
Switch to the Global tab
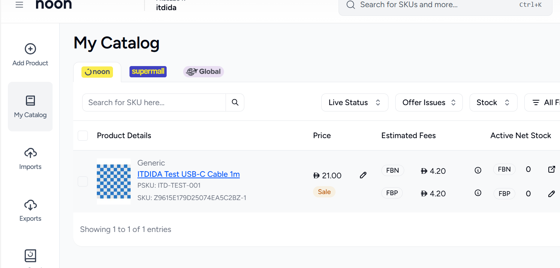click(203, 72)
